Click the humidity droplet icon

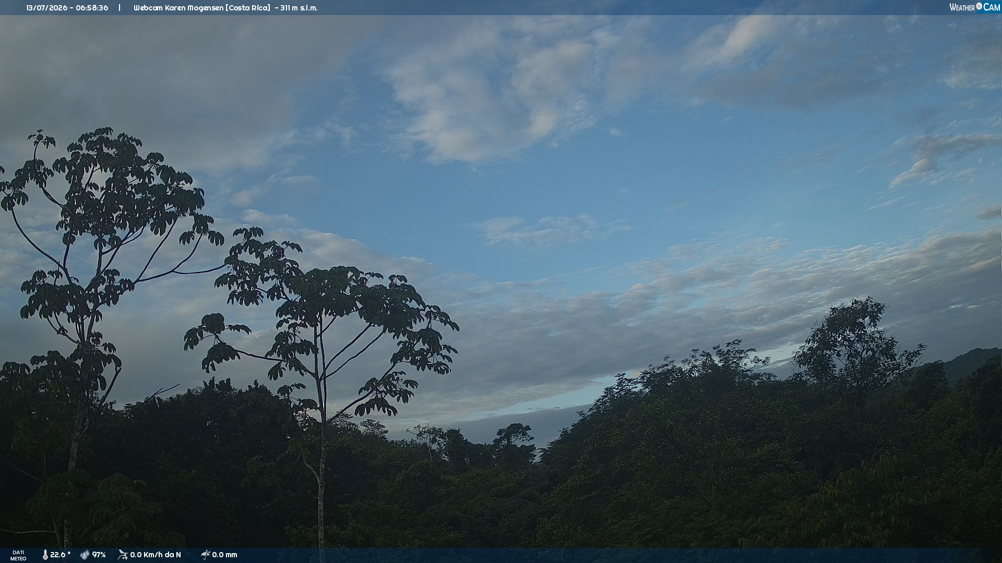pyautogui.click(x=85, y=555)
